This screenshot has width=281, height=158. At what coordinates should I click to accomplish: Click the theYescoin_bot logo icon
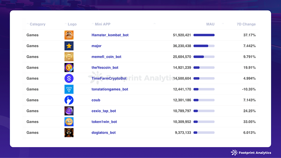pyautogui.click(x=69, y=68)
